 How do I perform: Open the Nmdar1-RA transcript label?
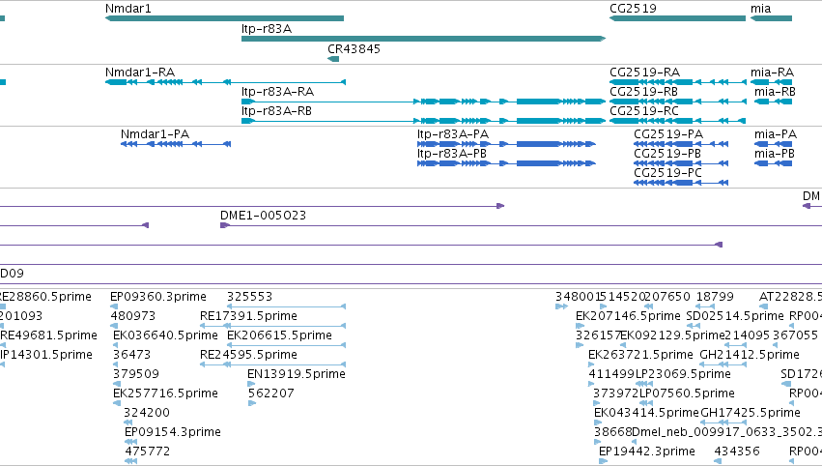point(140,72)
